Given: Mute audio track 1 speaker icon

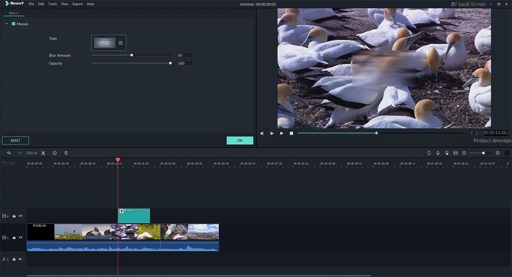Looking at the screenshot, I should click(x=21, y=259).
